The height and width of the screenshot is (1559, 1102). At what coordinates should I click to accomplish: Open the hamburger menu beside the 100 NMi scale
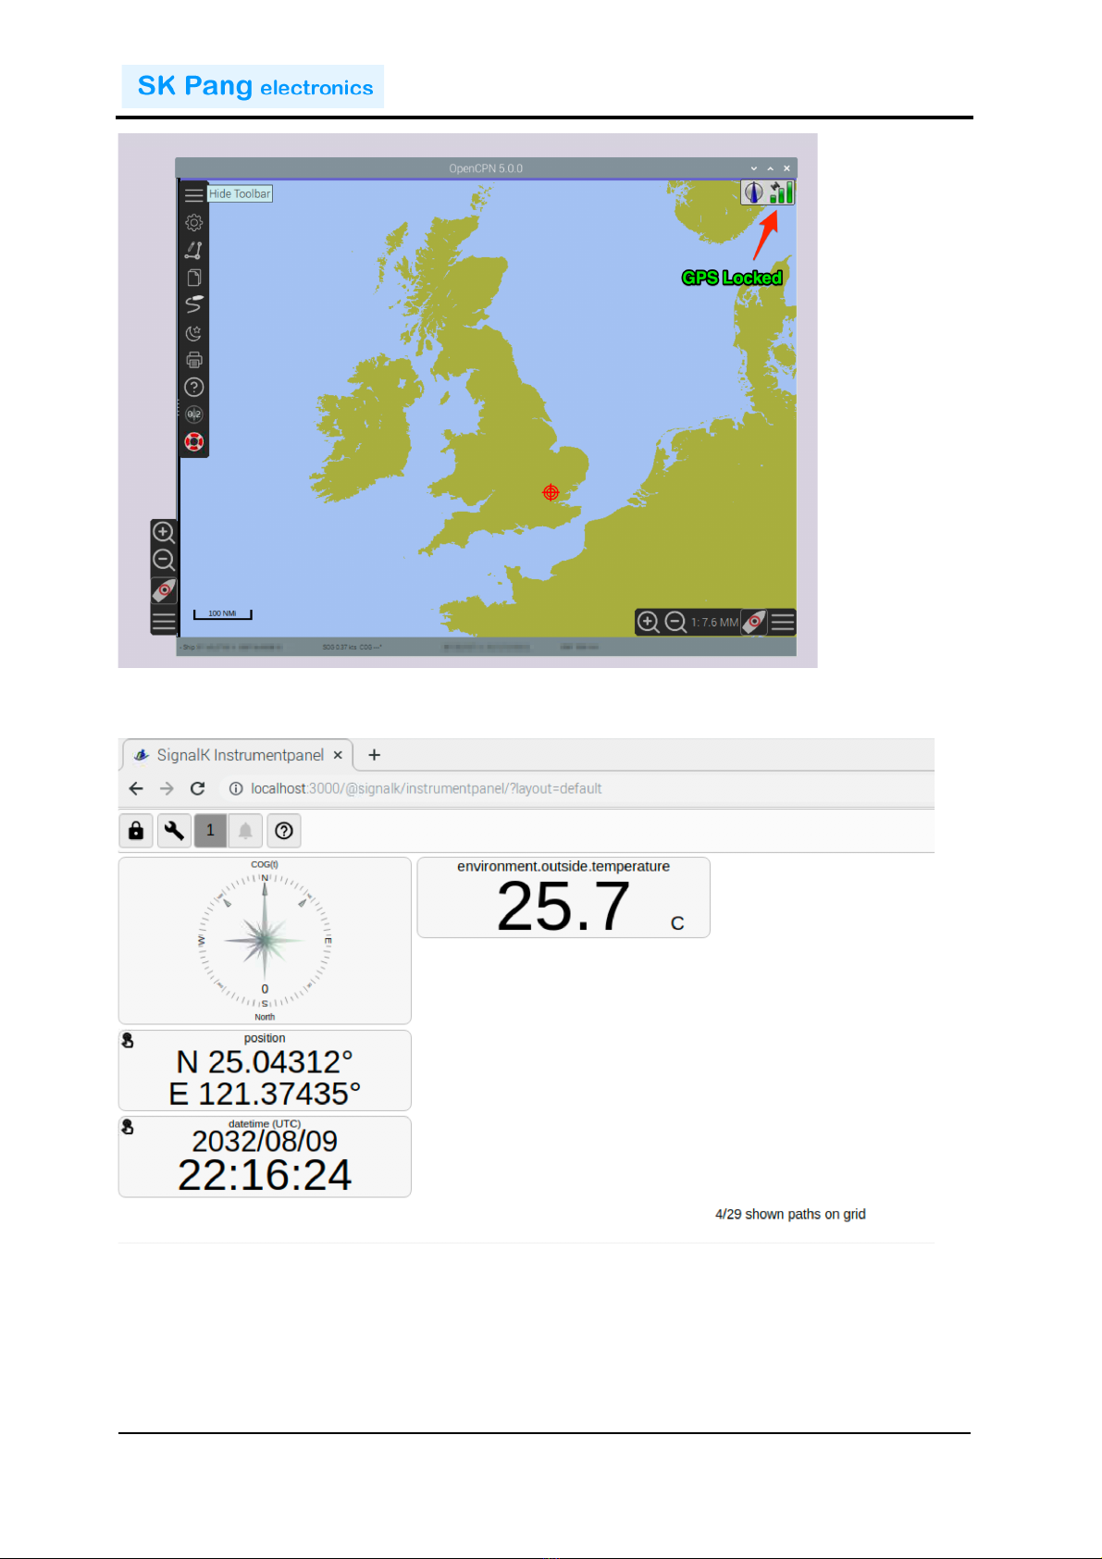tap(164, 621)
